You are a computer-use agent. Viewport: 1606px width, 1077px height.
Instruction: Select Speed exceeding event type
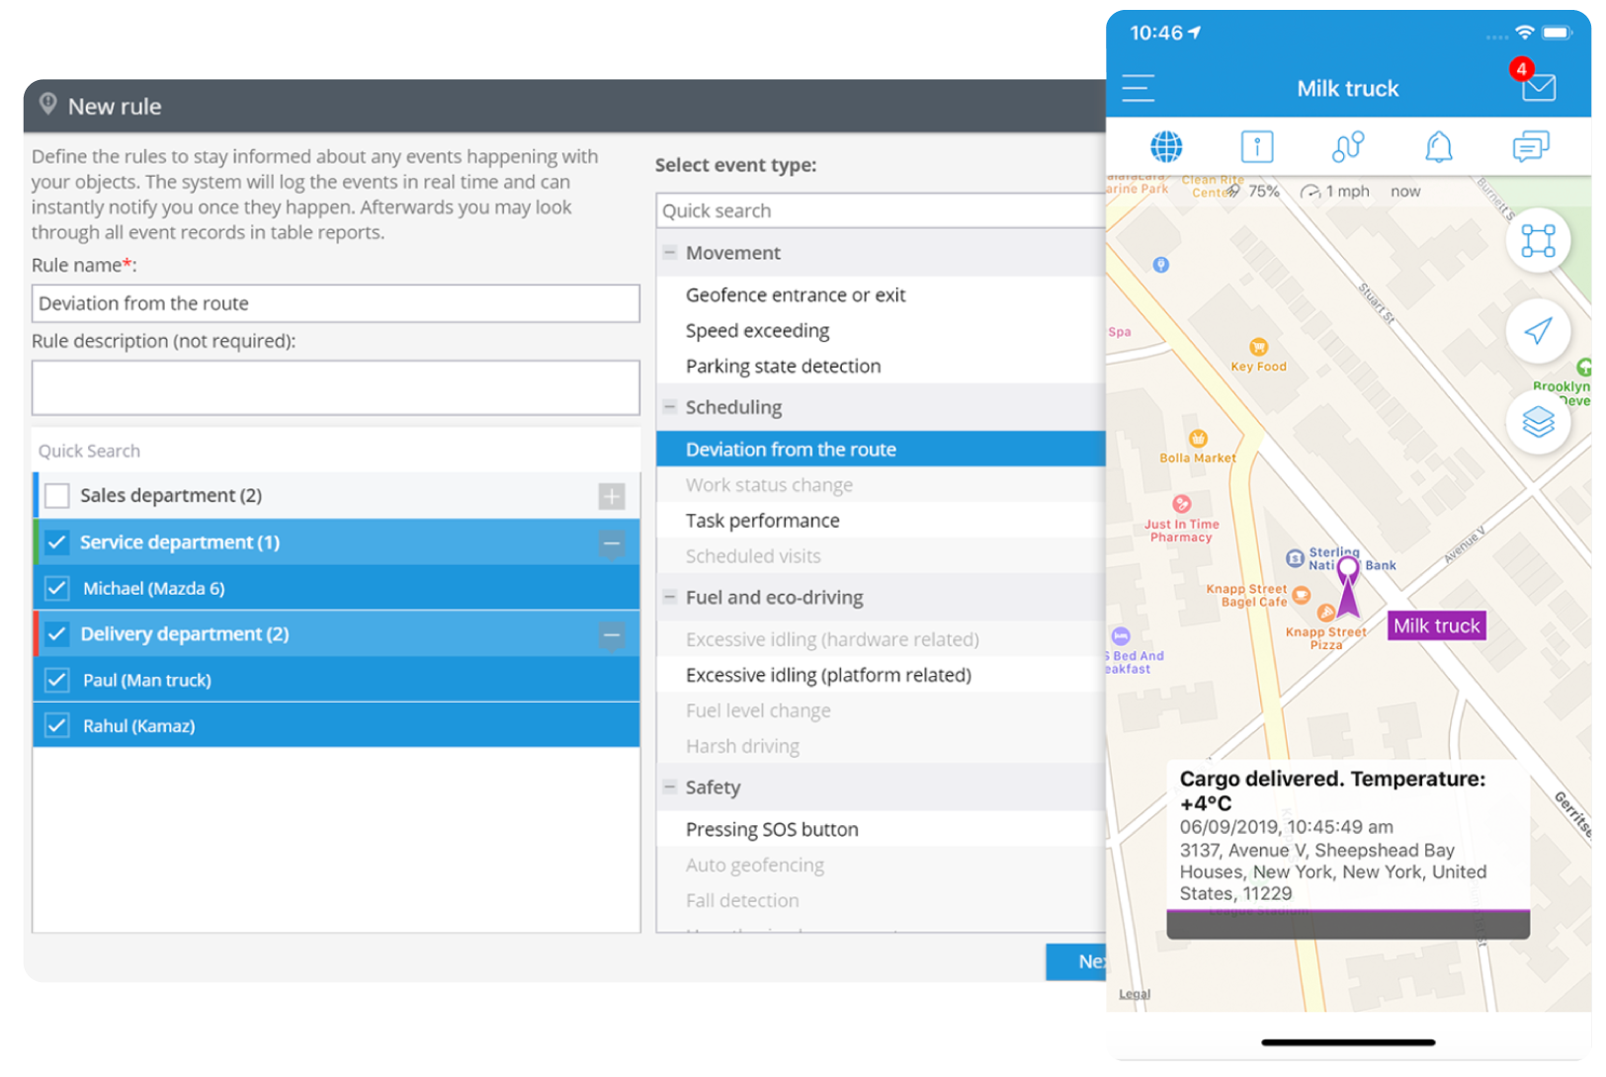(757, 331)
